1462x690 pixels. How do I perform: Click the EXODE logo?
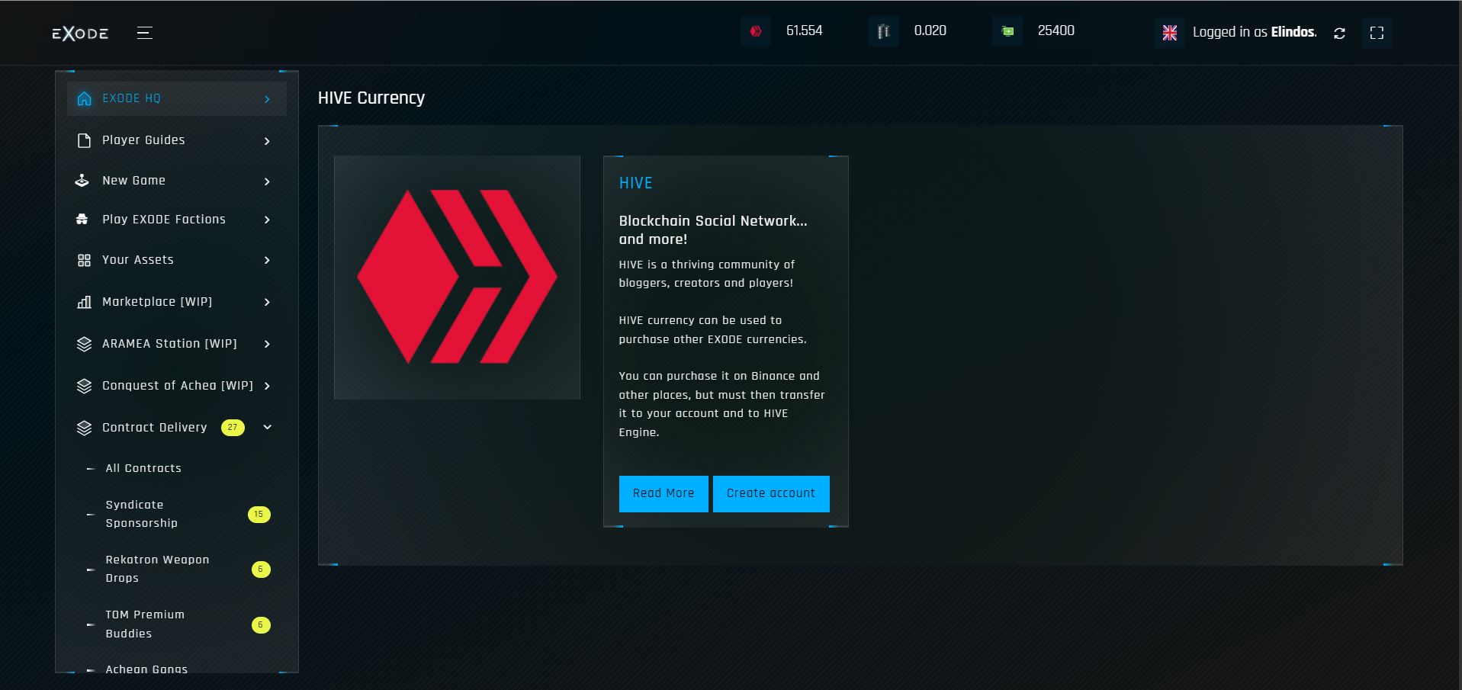[x=80, y=34]
